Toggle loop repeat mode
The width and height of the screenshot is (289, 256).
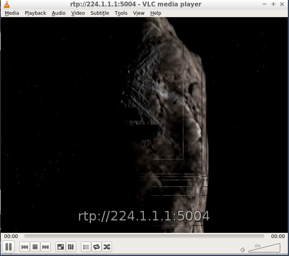click(96, 247)
